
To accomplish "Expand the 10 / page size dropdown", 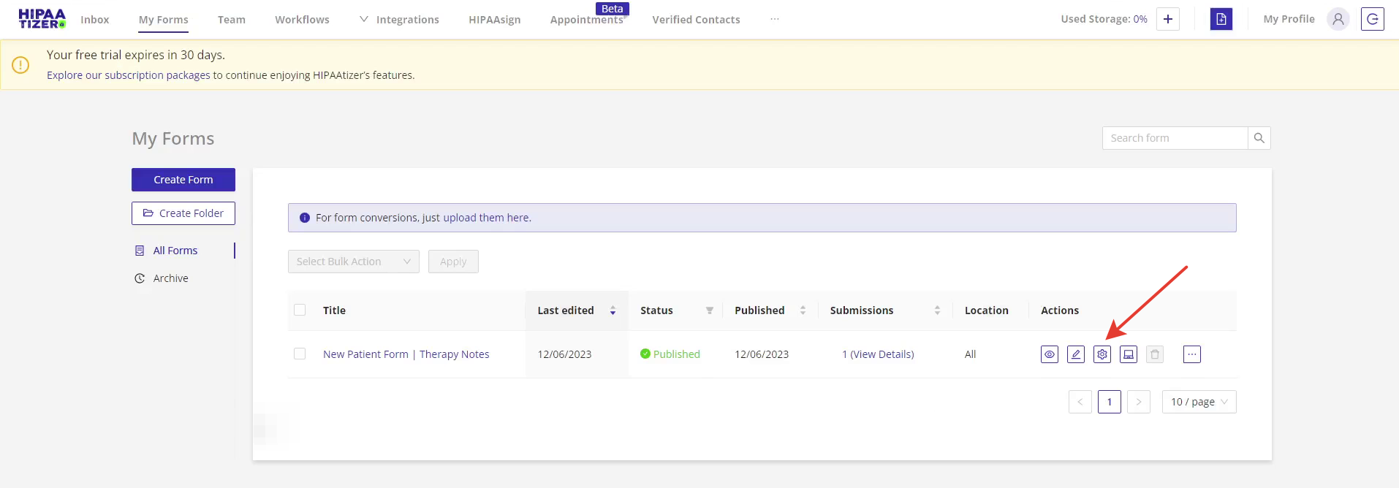I will [1199, 402].
